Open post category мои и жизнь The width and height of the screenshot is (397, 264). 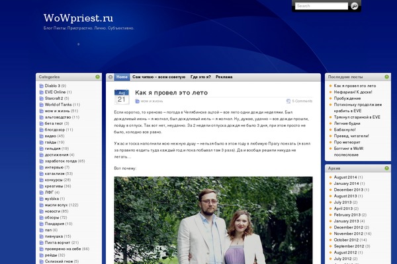152,101
